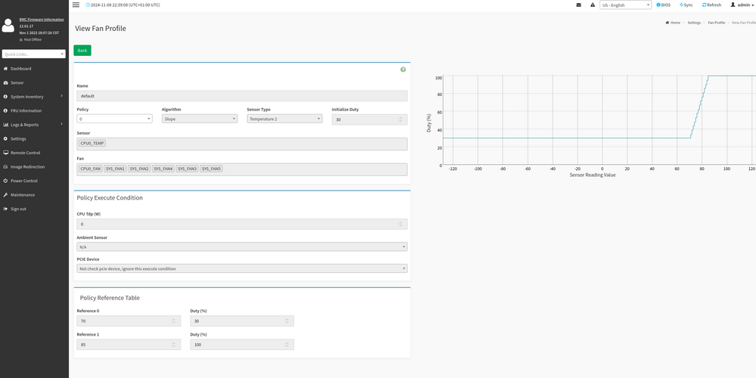The image size is (756, 378).
Task: Open the mail messages icon
Action: (578, 5)
